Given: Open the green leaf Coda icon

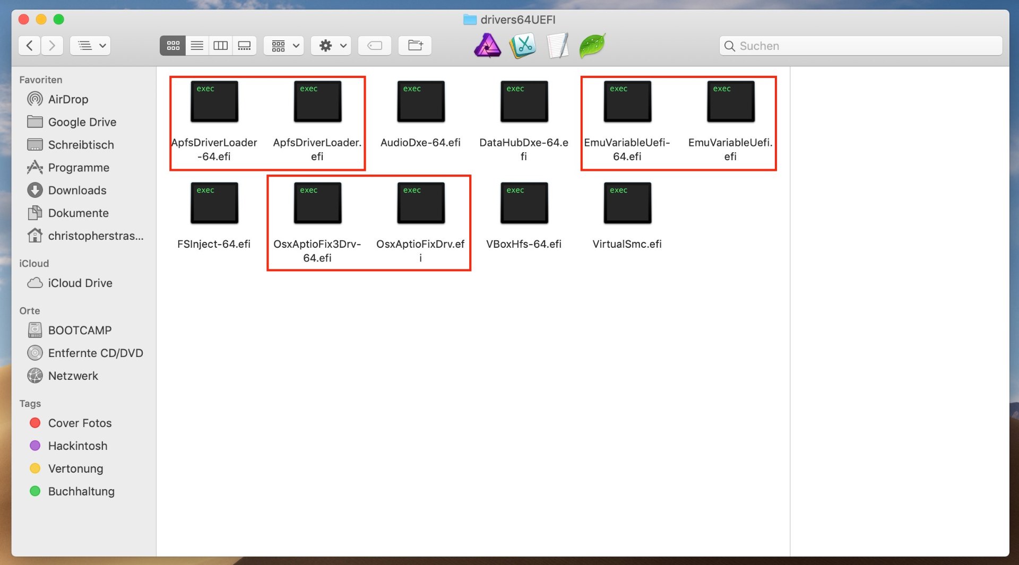Looking at the screenshot, I should click(592, 46).
